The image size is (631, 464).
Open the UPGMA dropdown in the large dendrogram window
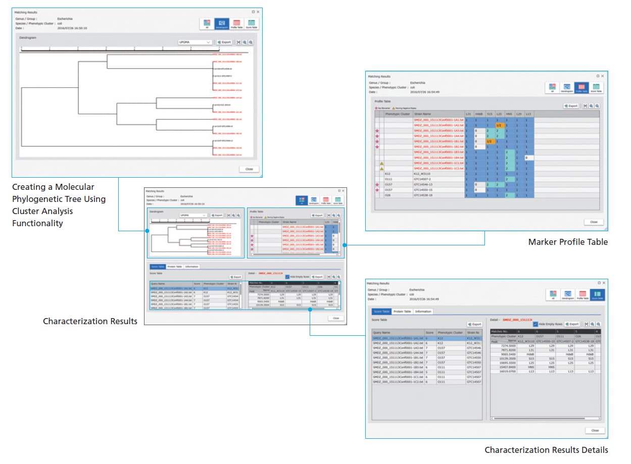195,42
